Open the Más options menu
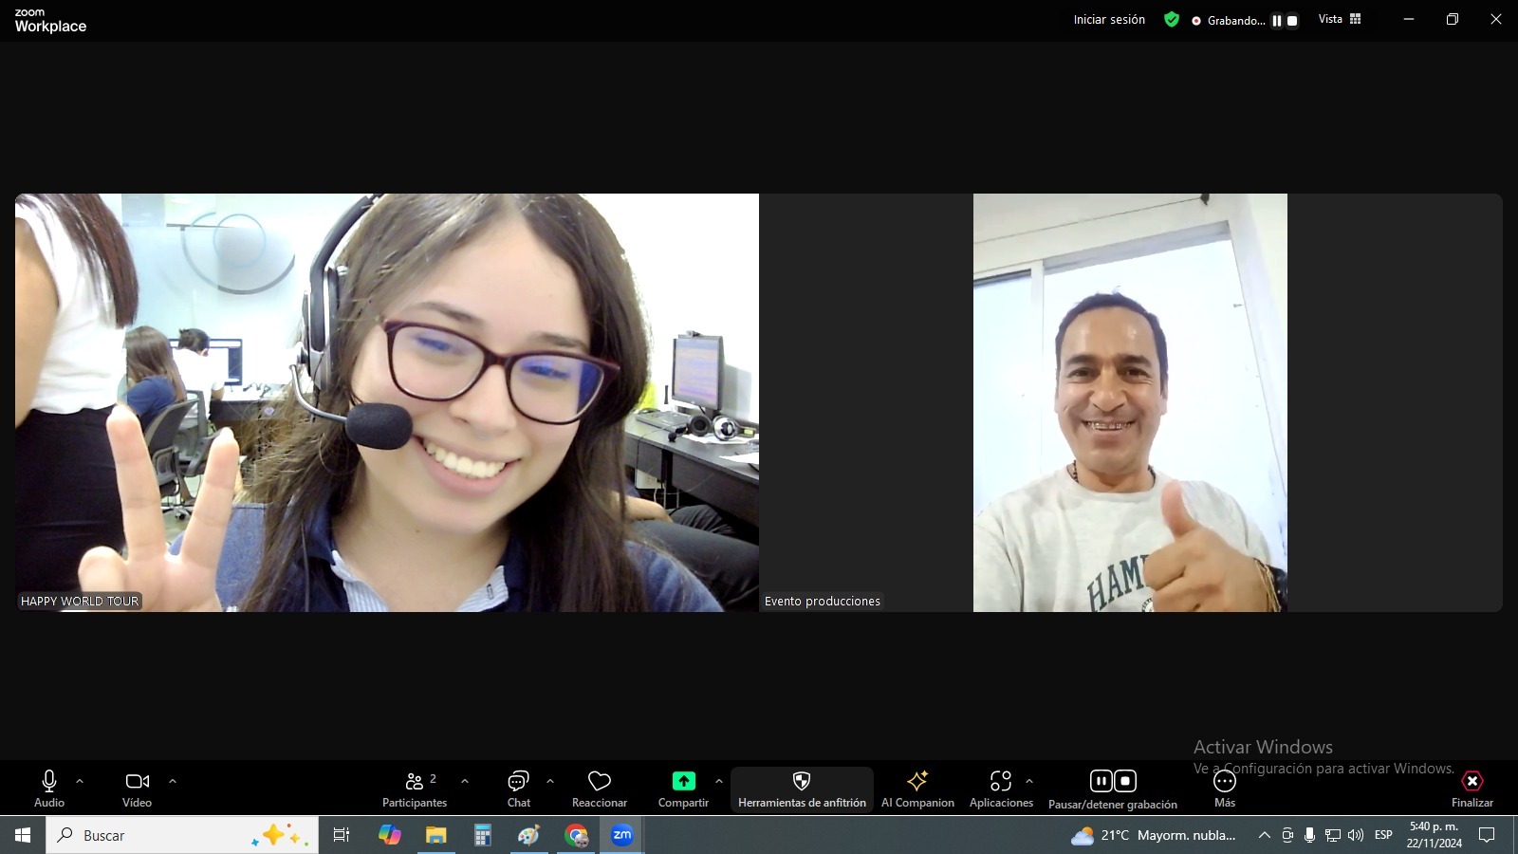 point(1225,789)
